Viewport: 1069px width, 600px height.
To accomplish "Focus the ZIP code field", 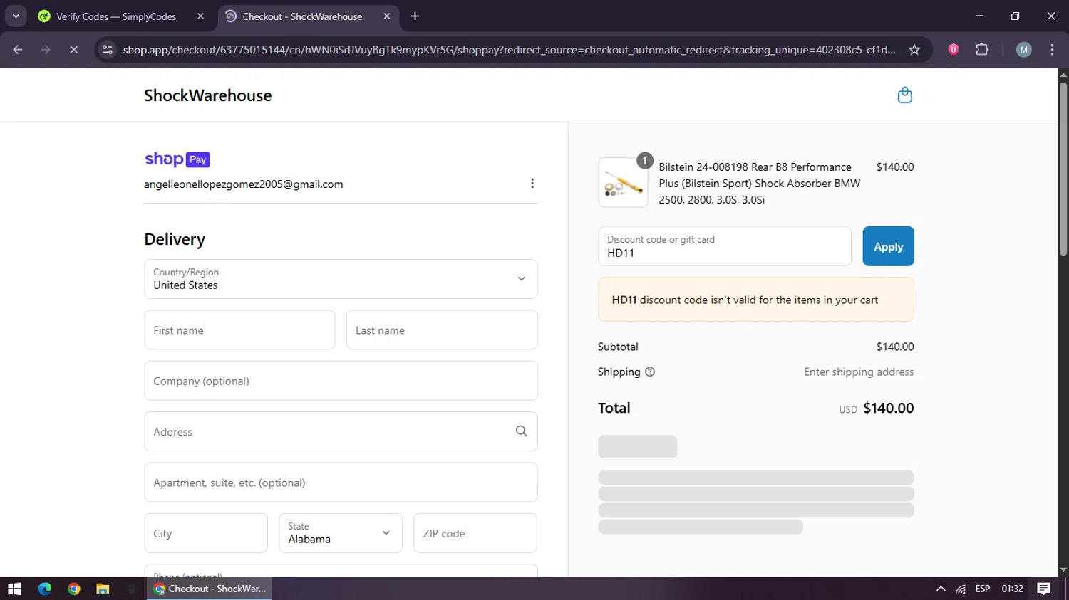I will 475,533.
